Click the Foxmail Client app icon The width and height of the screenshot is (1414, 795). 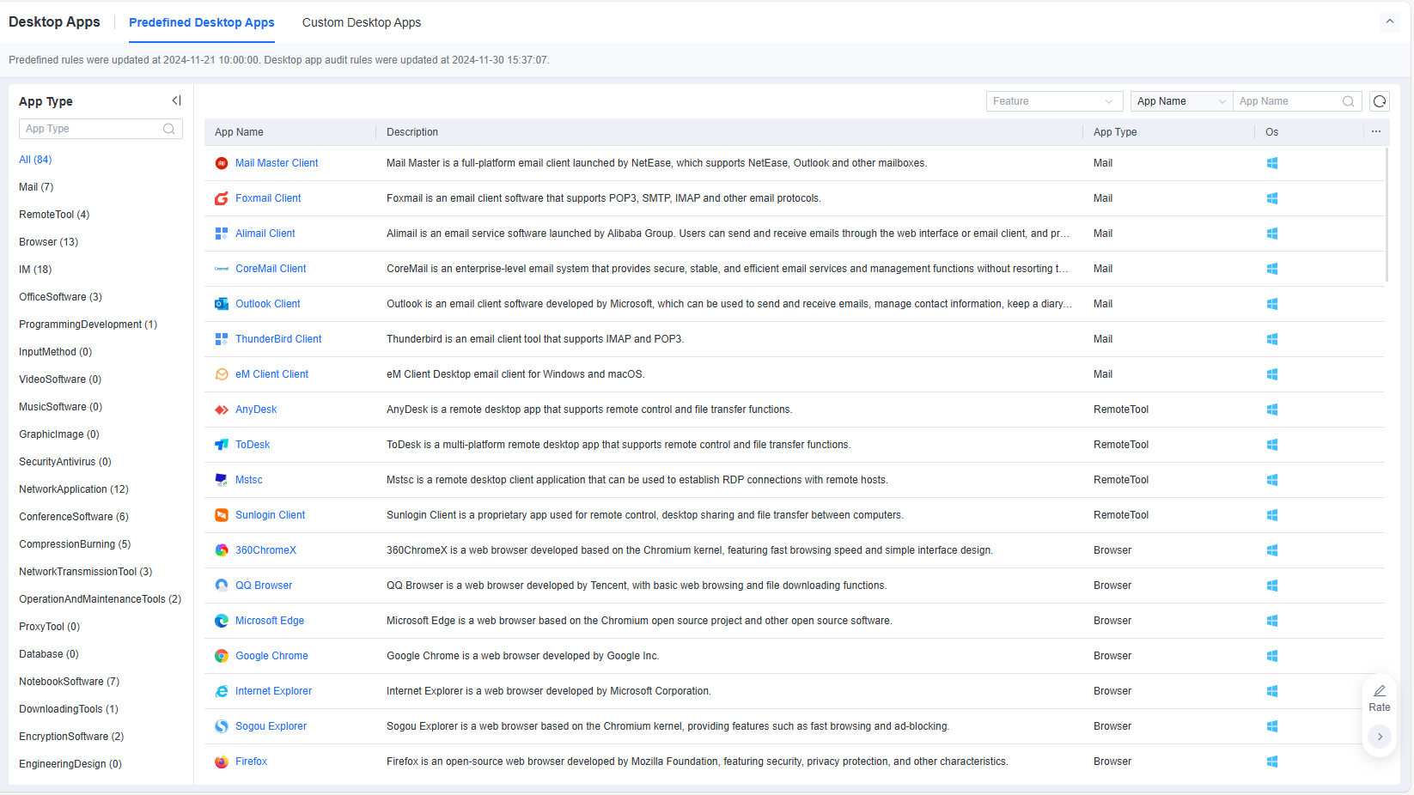coord(222,198)
